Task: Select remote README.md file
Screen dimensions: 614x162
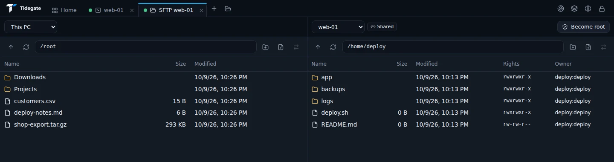Action: [x=460, y=124]
